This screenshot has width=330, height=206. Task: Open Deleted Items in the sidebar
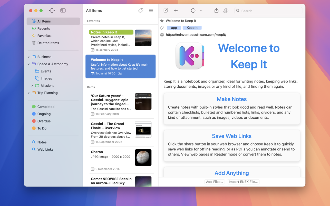(x=53, y=43)
